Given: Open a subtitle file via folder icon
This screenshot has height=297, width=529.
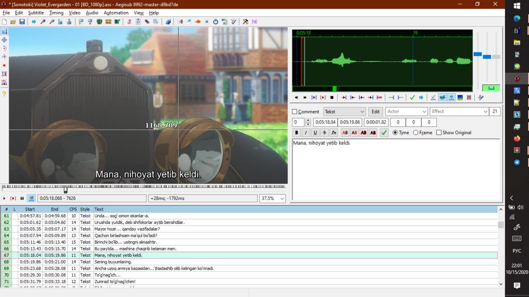Looking at the screenshot, I should pyautogui.click(x=13, y=21).
